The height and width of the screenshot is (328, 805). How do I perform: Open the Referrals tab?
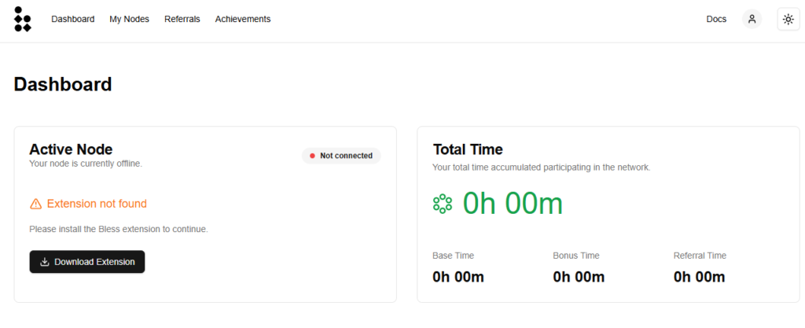(x=182, y=19)
